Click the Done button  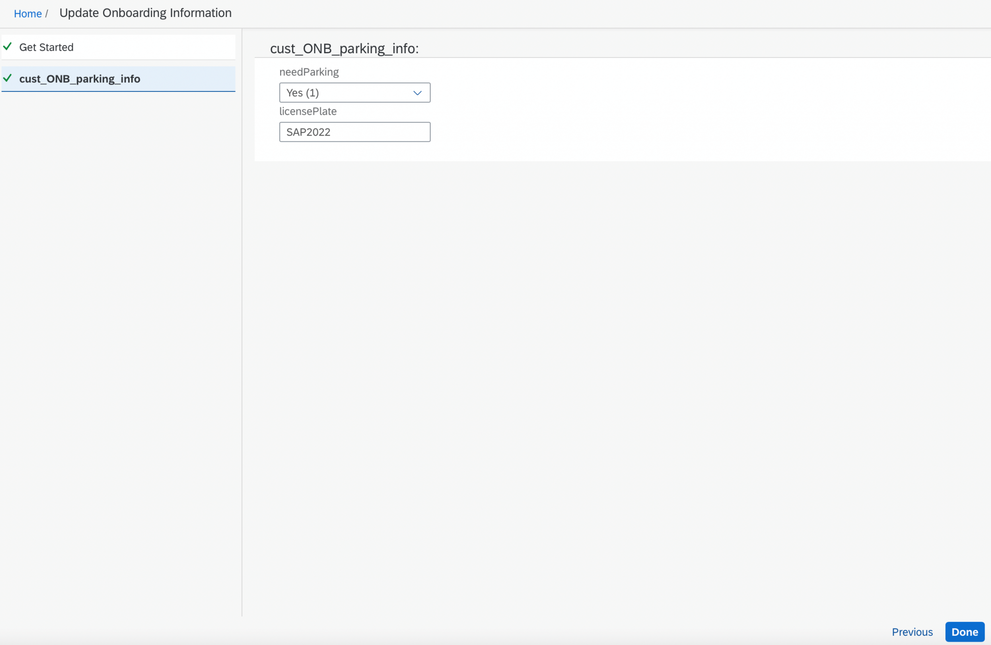click(x=964, y=632)
